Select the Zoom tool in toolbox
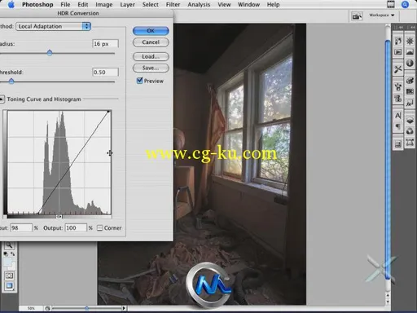This screenshot has height=313, width=417. [9, 245]
